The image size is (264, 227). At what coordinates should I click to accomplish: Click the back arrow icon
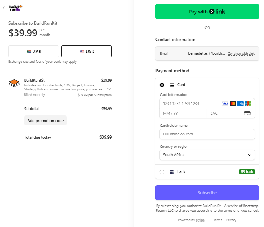pos(5,8)
